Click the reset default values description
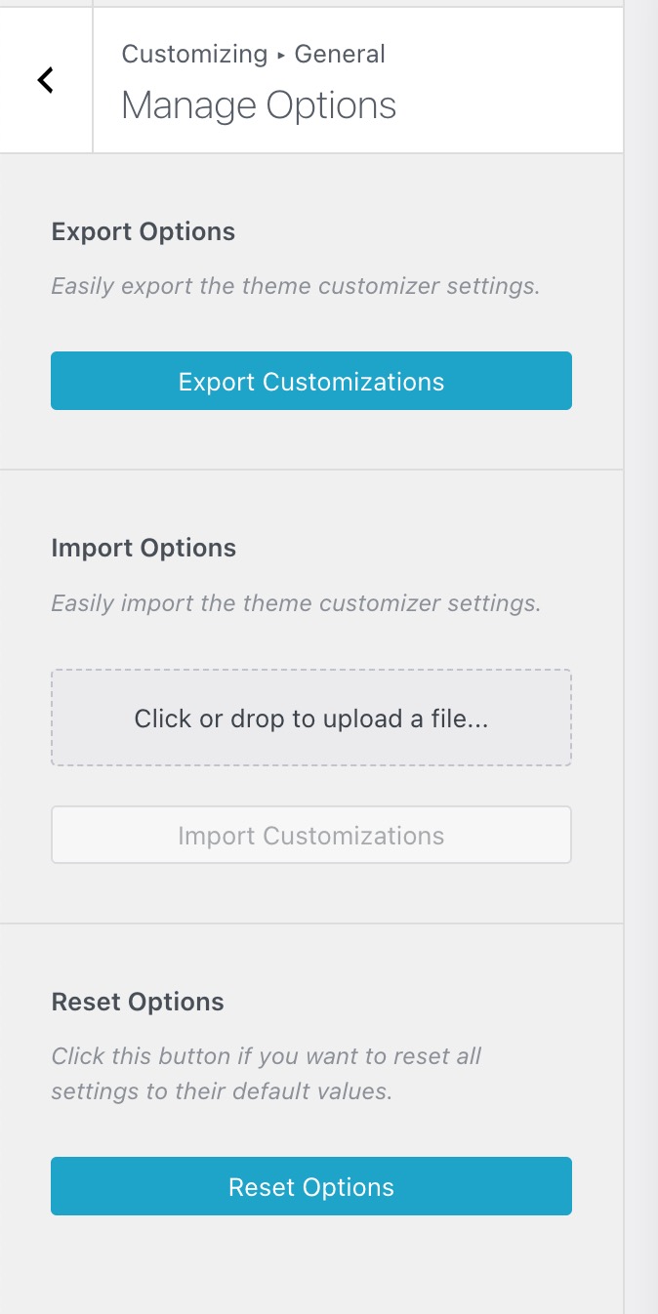 [x=267, y=1074]
